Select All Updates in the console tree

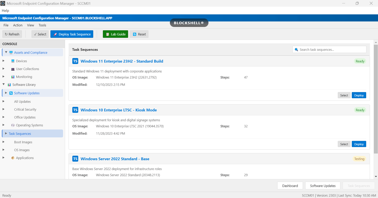tap(22, 102)
